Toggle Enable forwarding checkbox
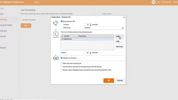The image size is (178, 100). tap(22, 20)
